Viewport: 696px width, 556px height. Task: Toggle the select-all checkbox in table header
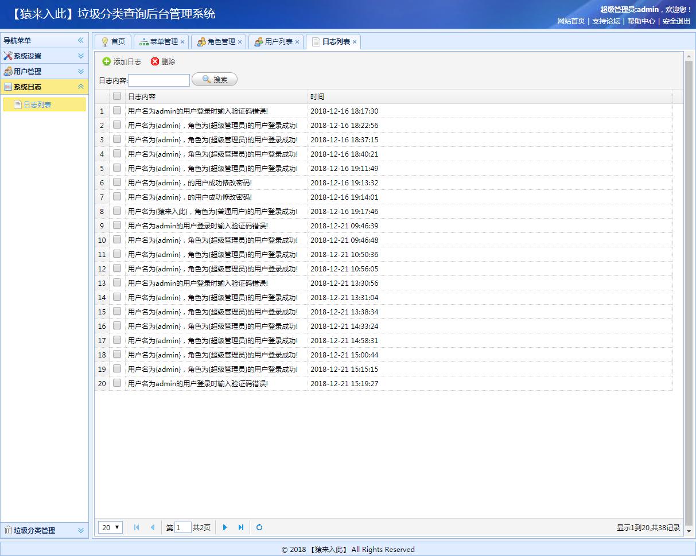[x=116, y=96]
